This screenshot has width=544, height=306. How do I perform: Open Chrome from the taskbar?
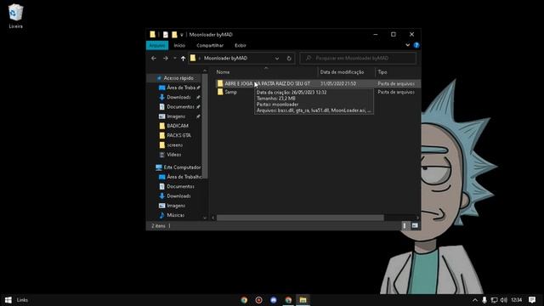point(244,300)
